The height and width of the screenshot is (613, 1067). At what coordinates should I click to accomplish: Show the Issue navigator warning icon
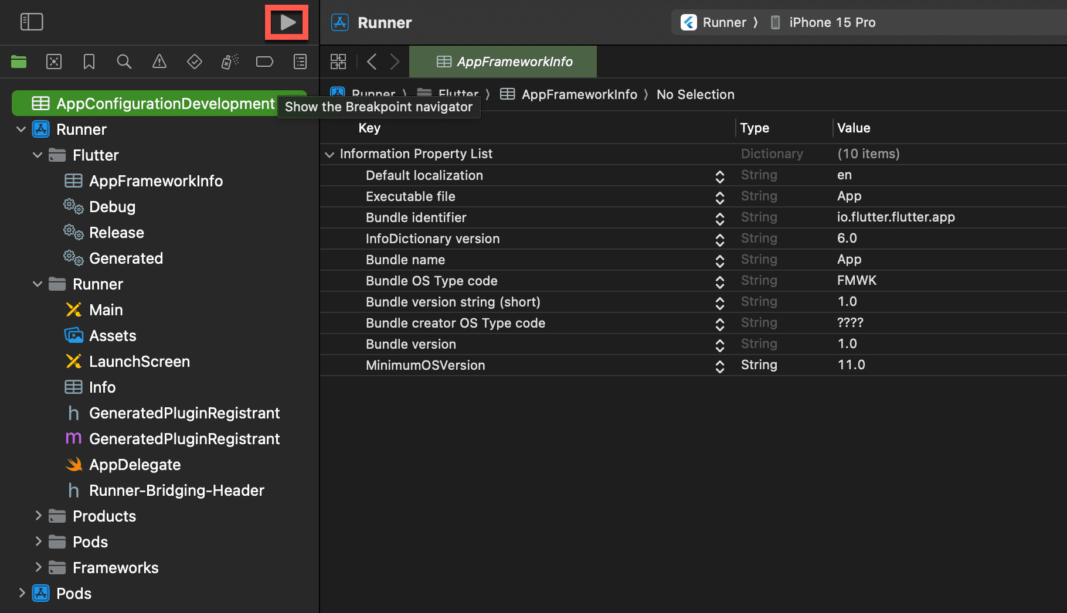coord(159,62)
